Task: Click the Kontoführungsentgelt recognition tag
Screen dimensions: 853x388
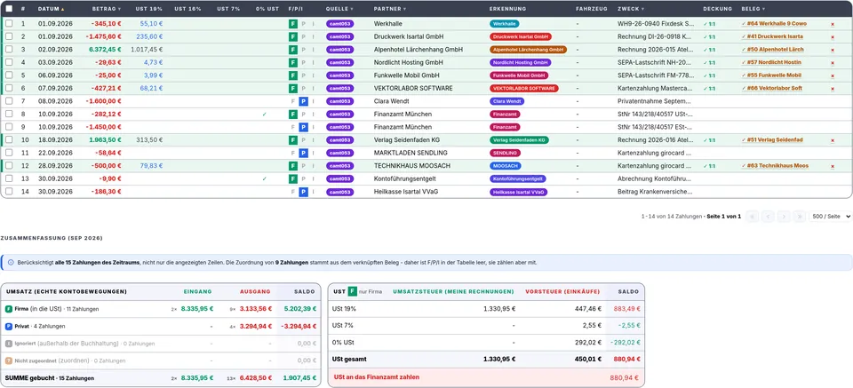Action: 518,178
